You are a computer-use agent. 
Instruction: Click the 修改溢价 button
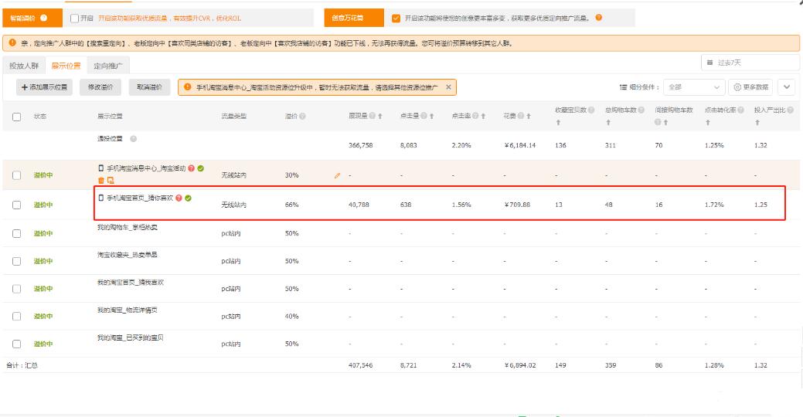(x=100, y=87)
